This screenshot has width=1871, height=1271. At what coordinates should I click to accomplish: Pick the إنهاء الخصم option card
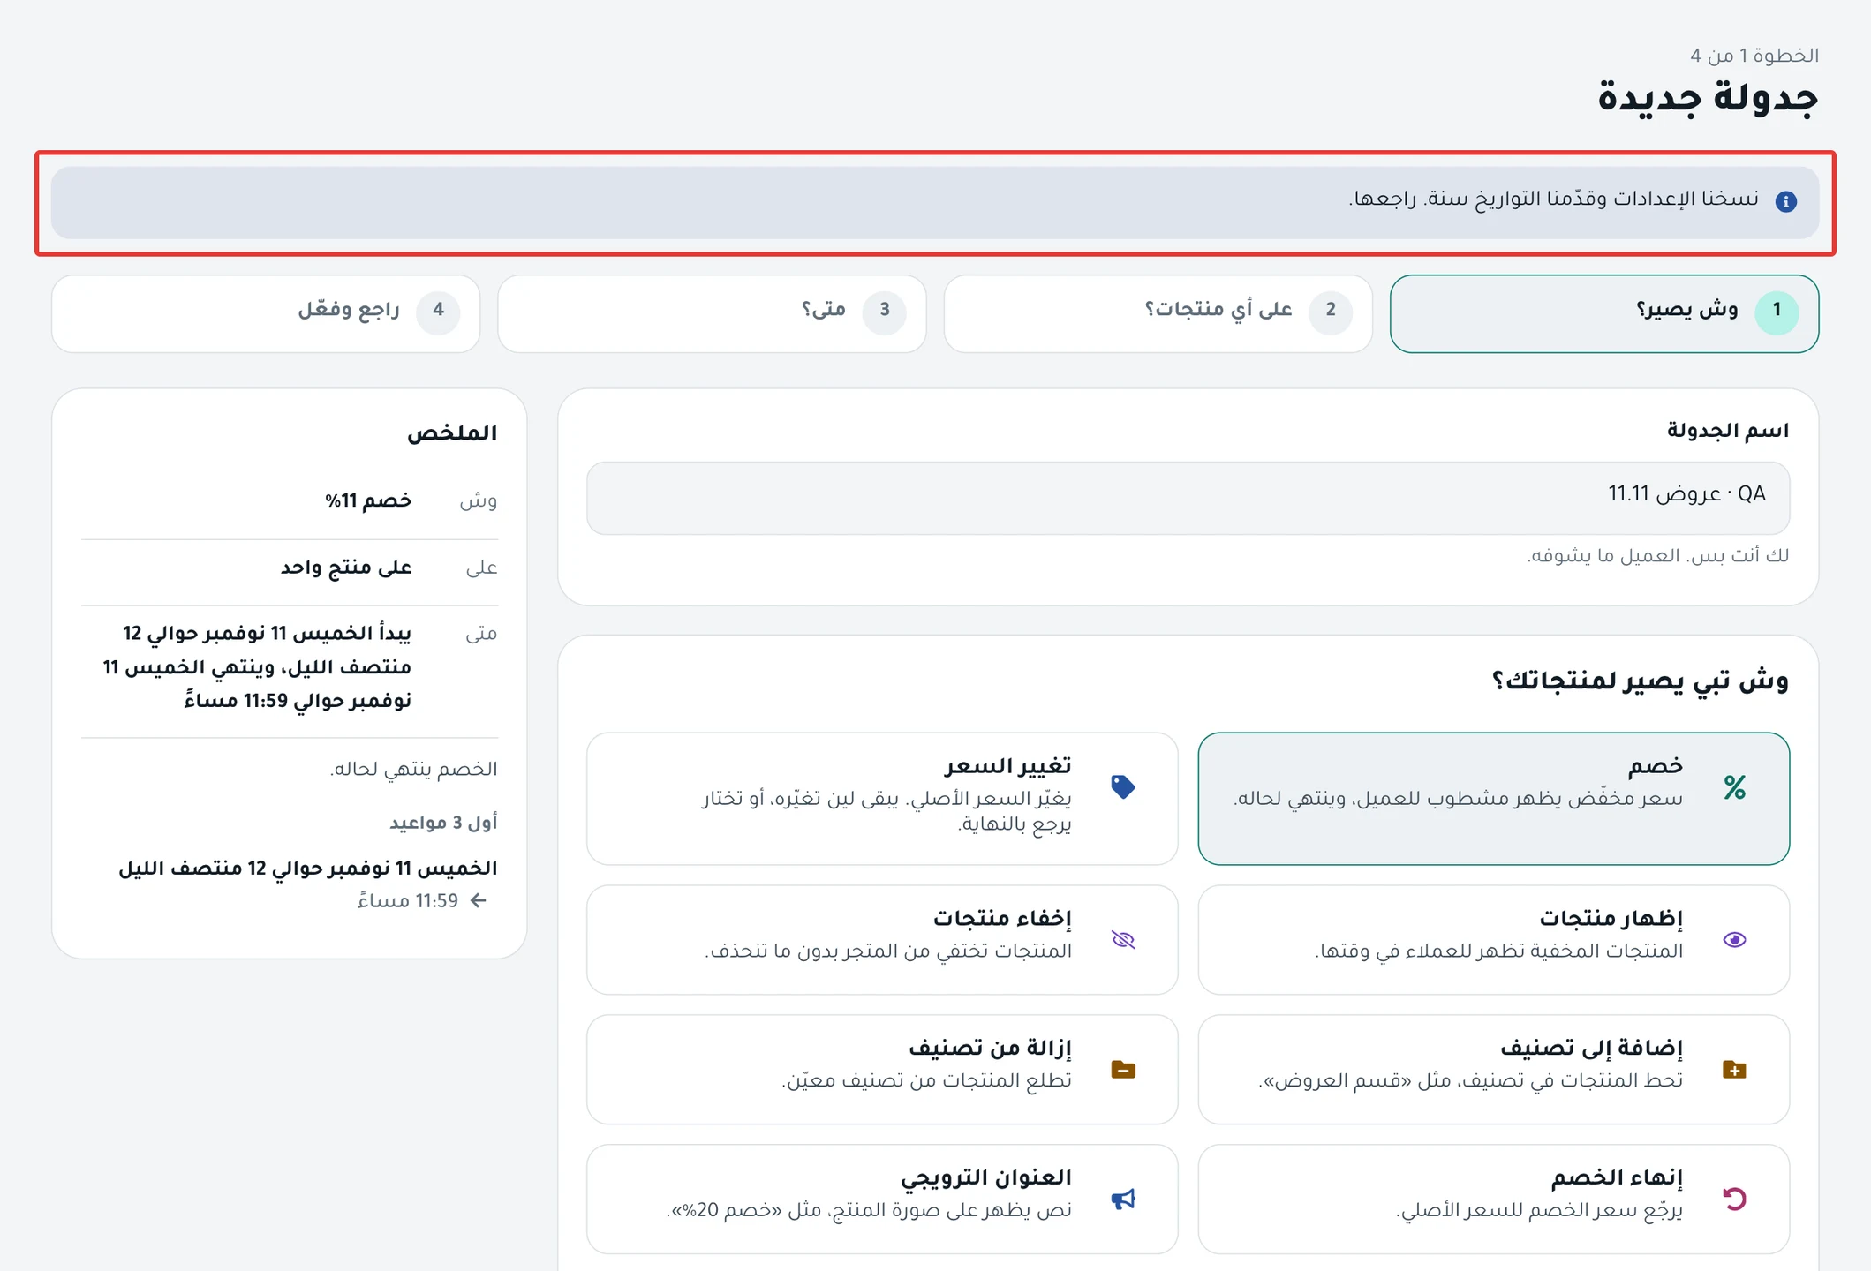tap(1493, 1199)
